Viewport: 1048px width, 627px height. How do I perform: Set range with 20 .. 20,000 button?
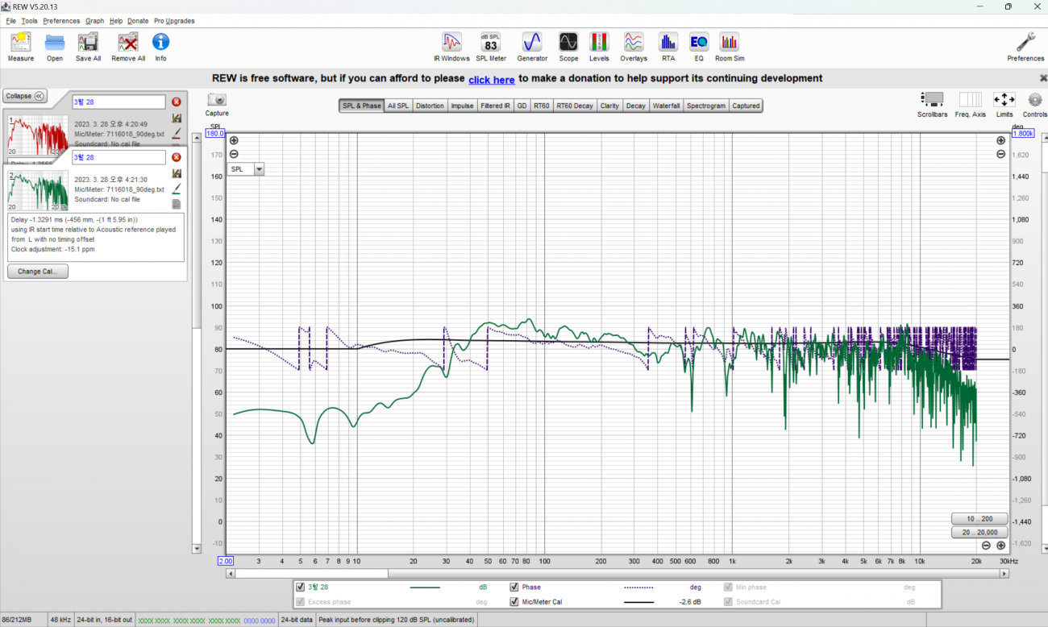(979, 533)
